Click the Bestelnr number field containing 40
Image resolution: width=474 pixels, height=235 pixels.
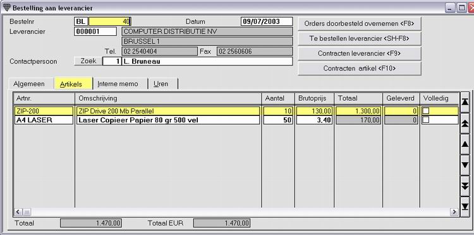pos(109,21)
